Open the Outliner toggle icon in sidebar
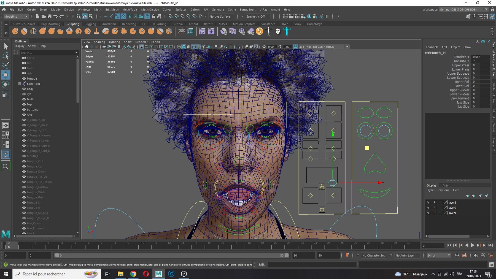Screen dimensions: 496x279 pyautogui.click(x=6, y=154)
